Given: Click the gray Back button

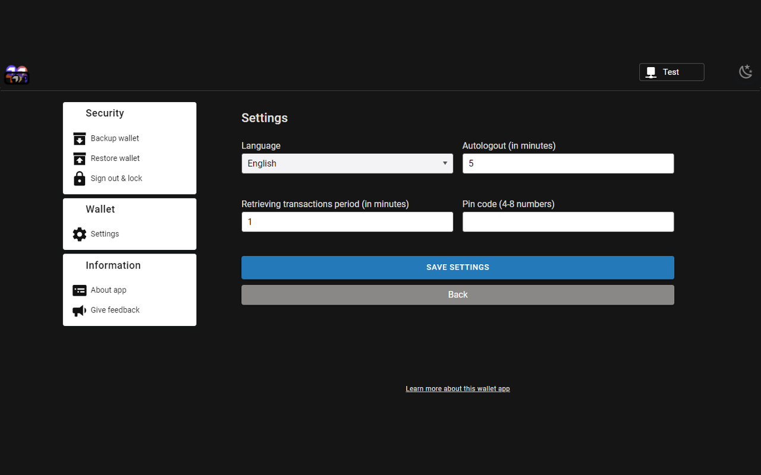Looking at the screenshot, I should 458,295.
